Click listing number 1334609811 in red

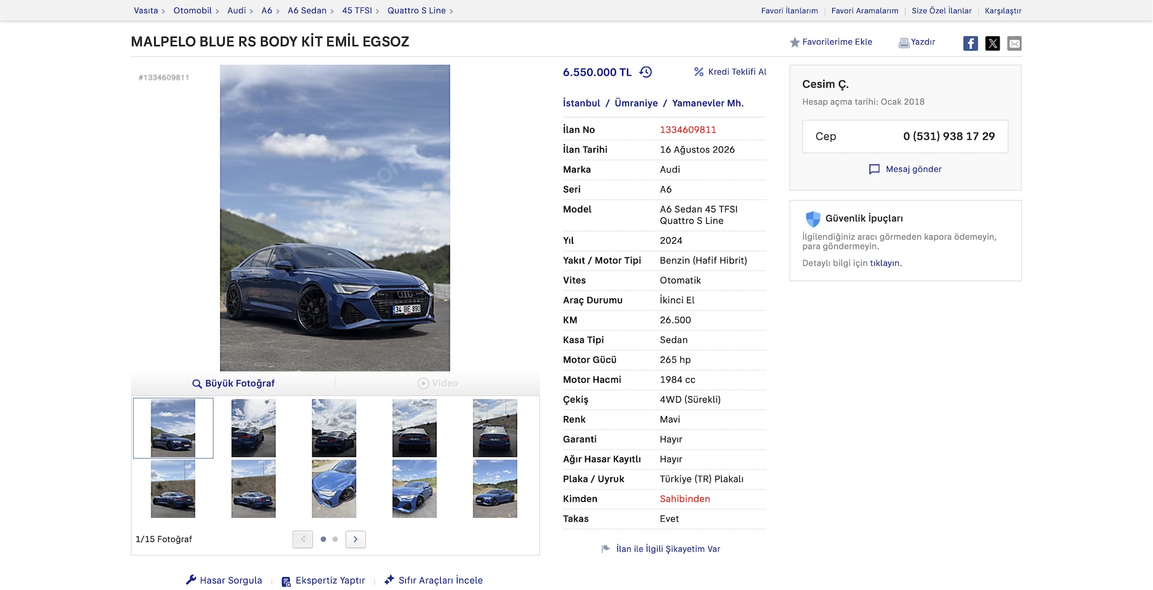688,130
